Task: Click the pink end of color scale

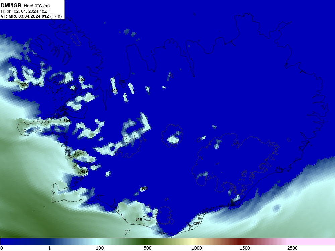Action: click(312, 242)
